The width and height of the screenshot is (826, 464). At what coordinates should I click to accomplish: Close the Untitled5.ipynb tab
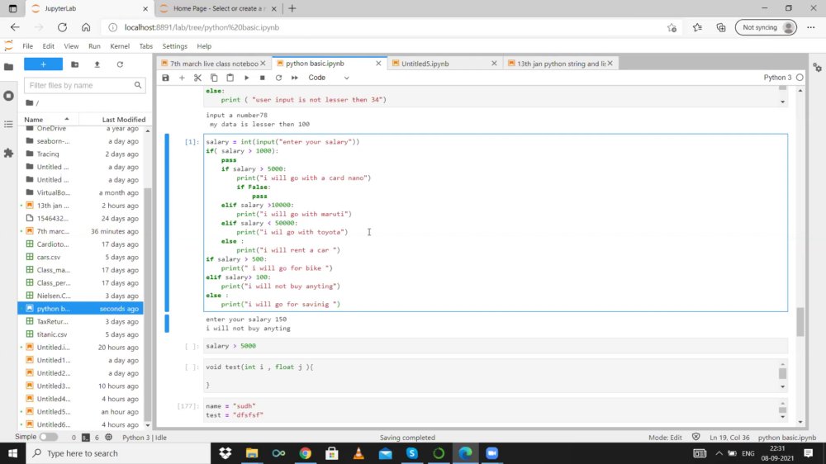[x=494, y=64]
